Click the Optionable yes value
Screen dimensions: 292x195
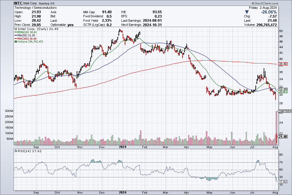[x=70, y=25]
